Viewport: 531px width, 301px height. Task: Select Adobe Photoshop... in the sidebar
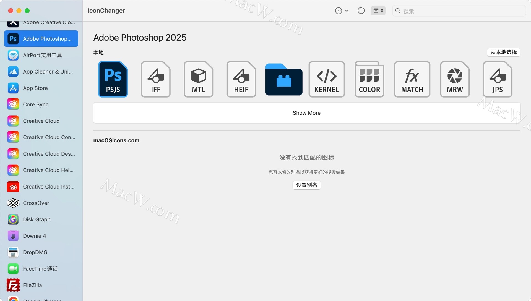tap(41, 39)
